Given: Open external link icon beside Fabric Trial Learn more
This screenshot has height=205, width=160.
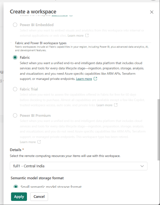Looking at the screenshot, I should pos(116,105).
